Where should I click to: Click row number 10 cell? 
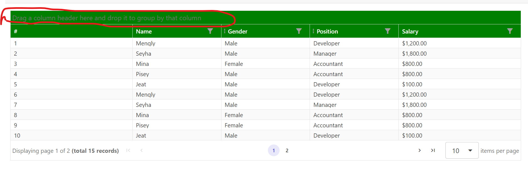pos(71,135)
